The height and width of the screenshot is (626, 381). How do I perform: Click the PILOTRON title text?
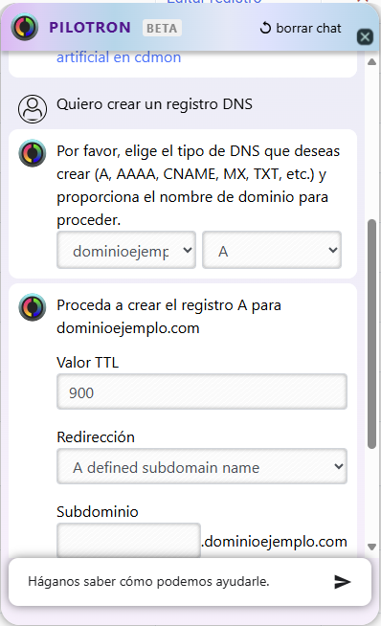(90, 28)
